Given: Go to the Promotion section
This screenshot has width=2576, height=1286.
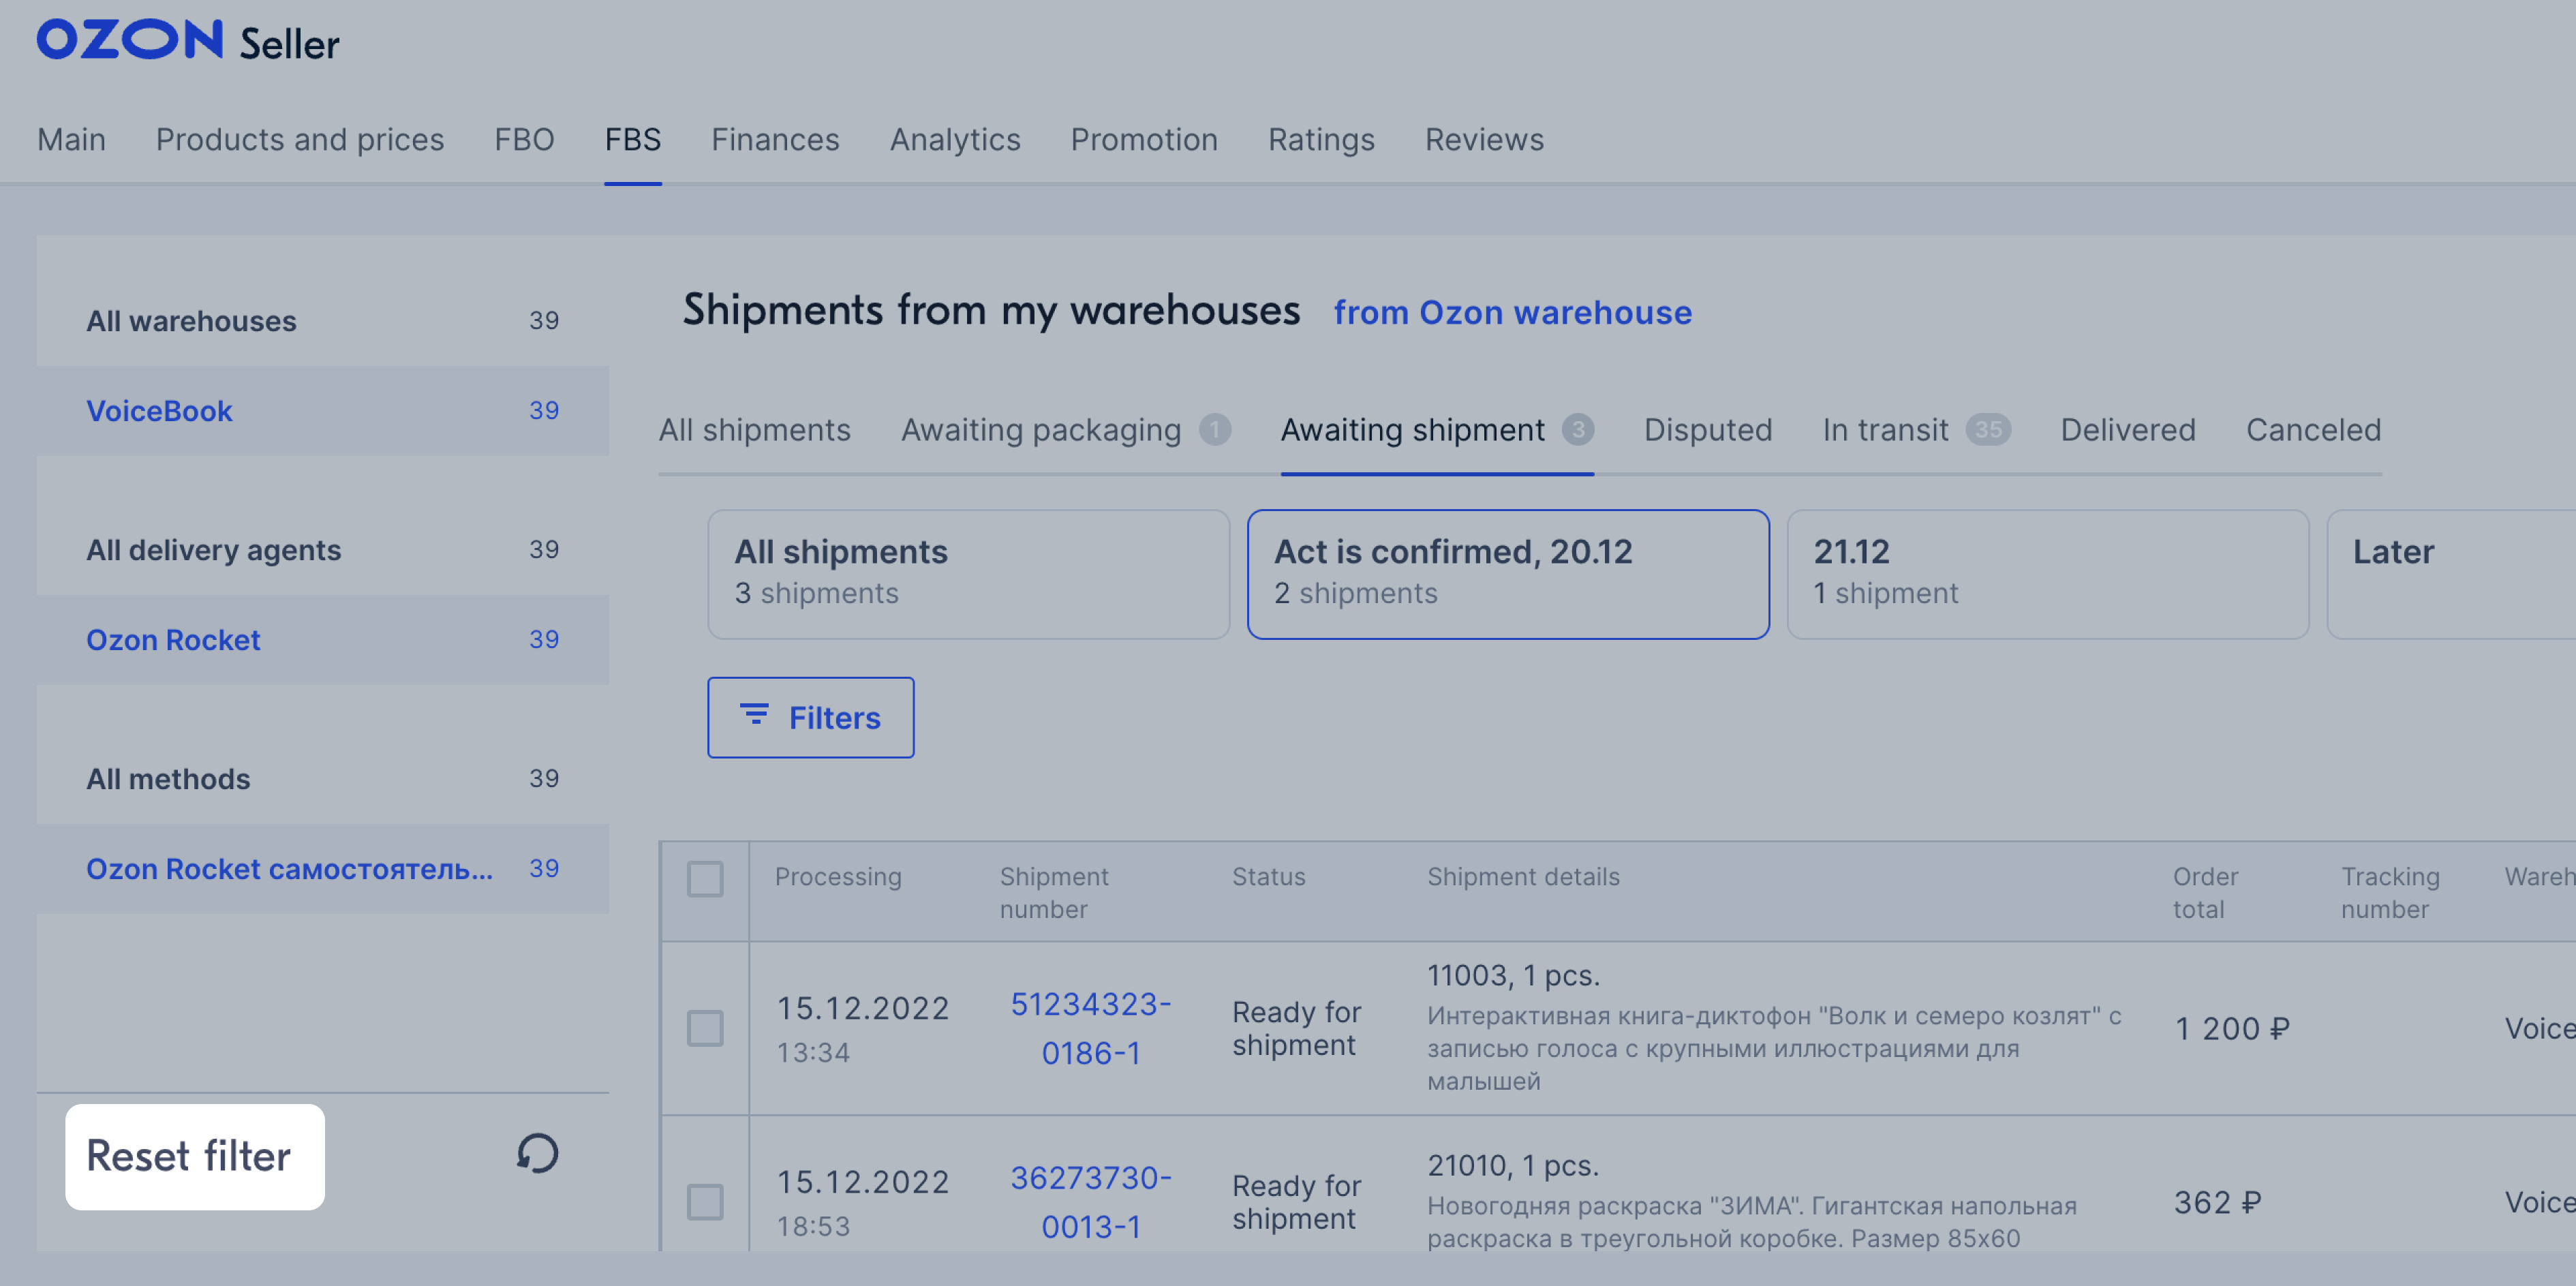Looking at the screenshot, I should [x=1144, y=139].
